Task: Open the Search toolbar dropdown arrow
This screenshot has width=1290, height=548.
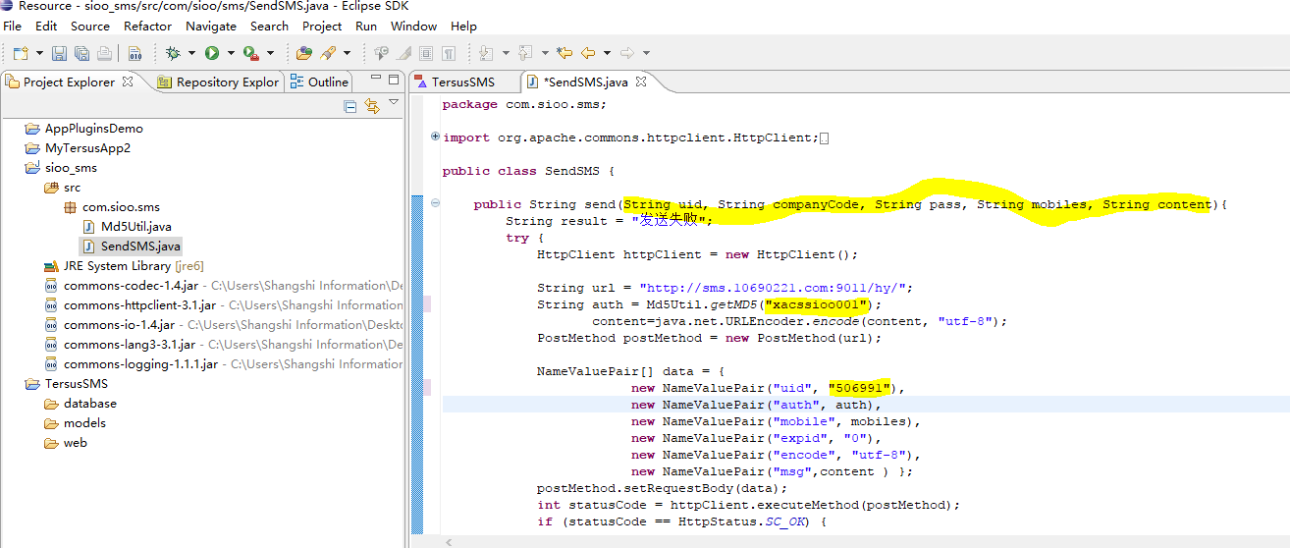Action: click(x=347, y=53)
